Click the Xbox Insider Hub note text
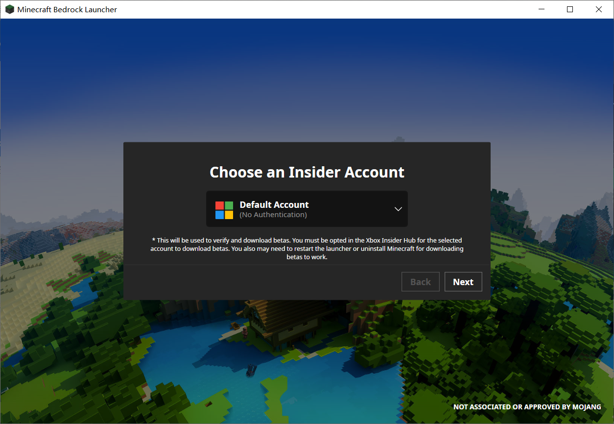This screenshot has height=424, width=614. (307, 248)
